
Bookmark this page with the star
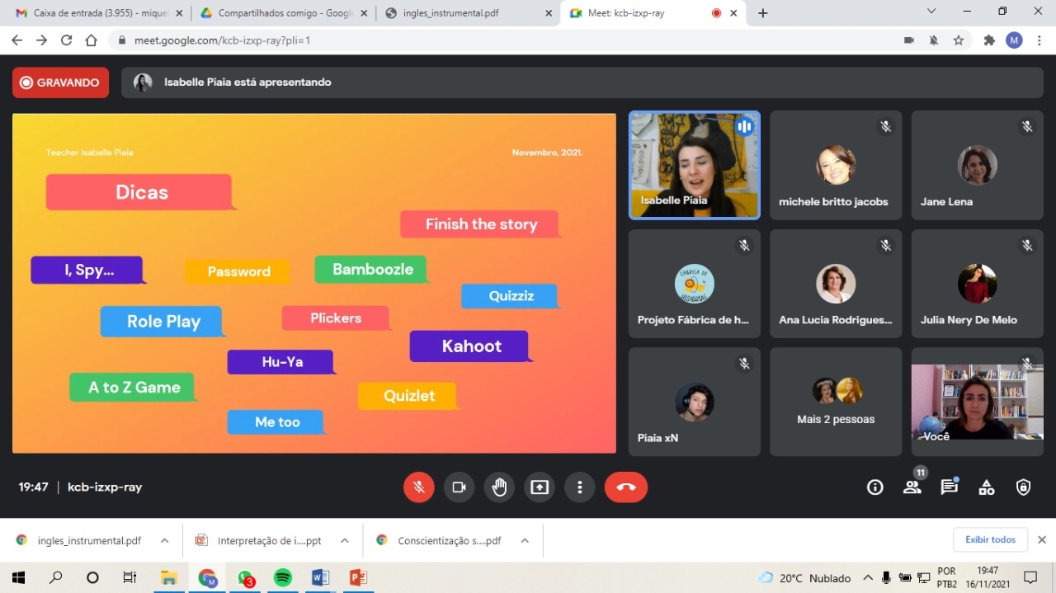click(959, 40)
